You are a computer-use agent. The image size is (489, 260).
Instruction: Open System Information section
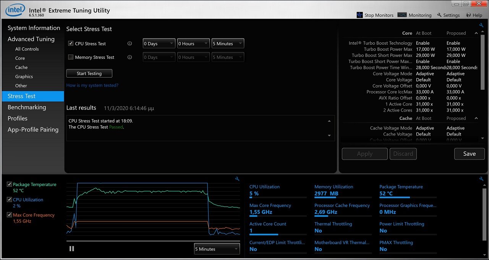pyautogui.click(x=34, y=28)
